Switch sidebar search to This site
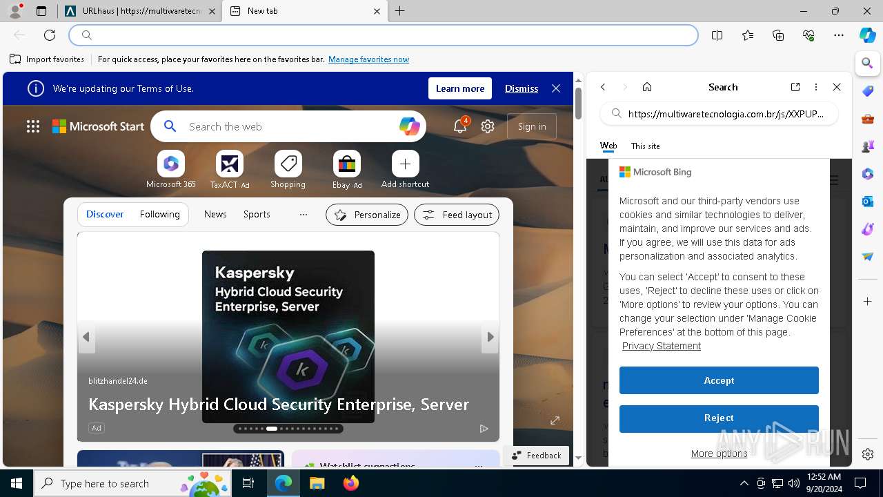 646,146
